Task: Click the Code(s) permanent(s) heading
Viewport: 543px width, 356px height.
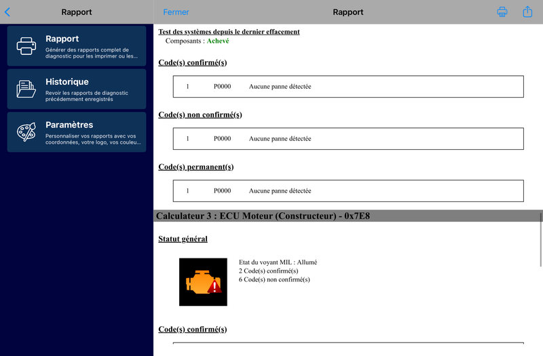Action: click(x=196, y=167)
